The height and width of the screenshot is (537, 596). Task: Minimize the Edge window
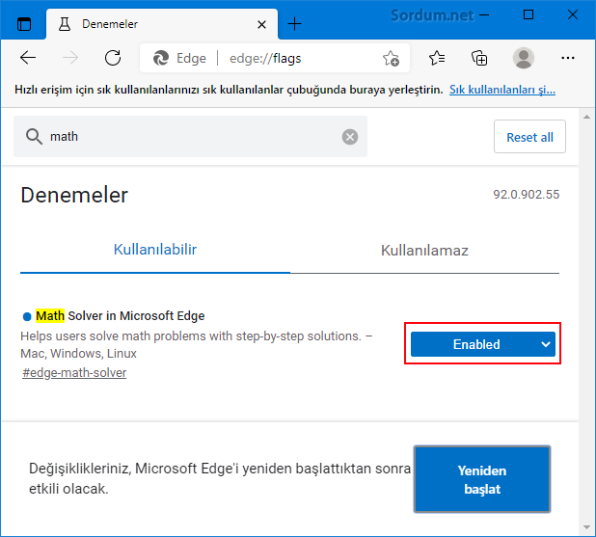(x=484, y=15)
